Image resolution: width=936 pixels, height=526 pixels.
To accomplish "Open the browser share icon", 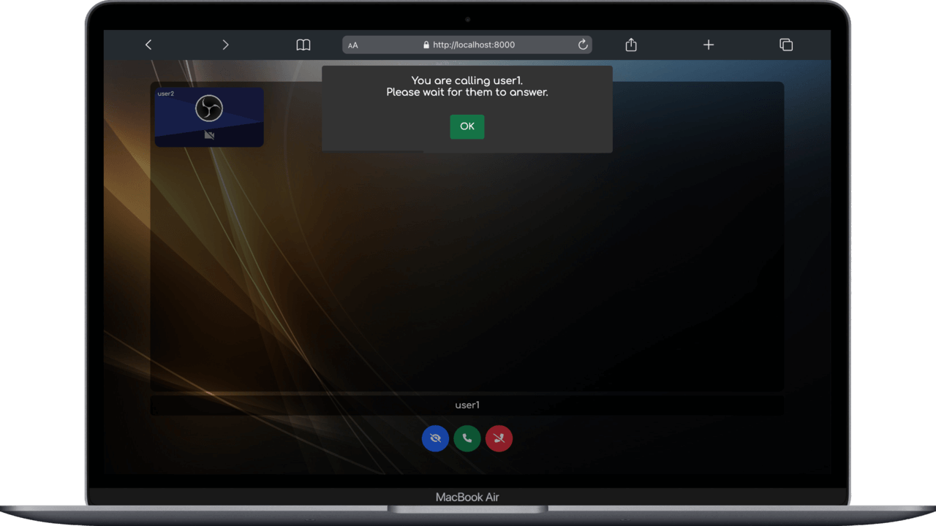I will click(631, 45).
